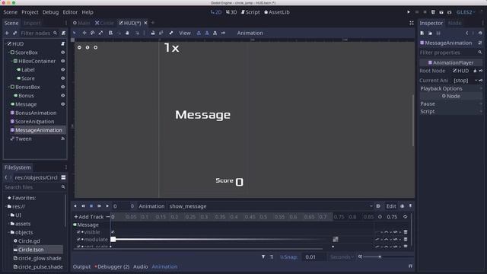Toggle visibility of the Bonus node
The image size is (487, 274).
click(x=62, y=96)
